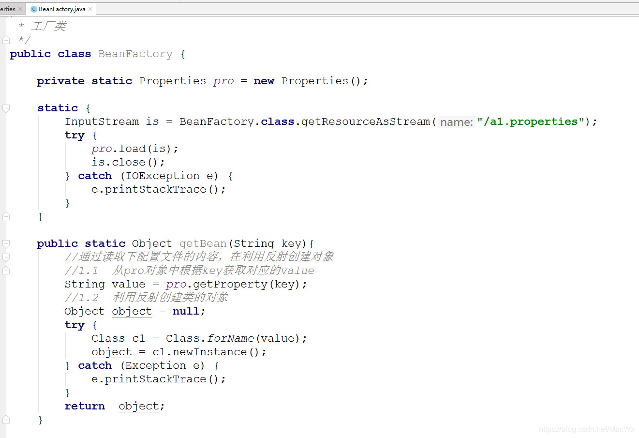Click the 'name:' parameter hint
The height and width of the screenshot is (438, 639).
click(457, 122)
